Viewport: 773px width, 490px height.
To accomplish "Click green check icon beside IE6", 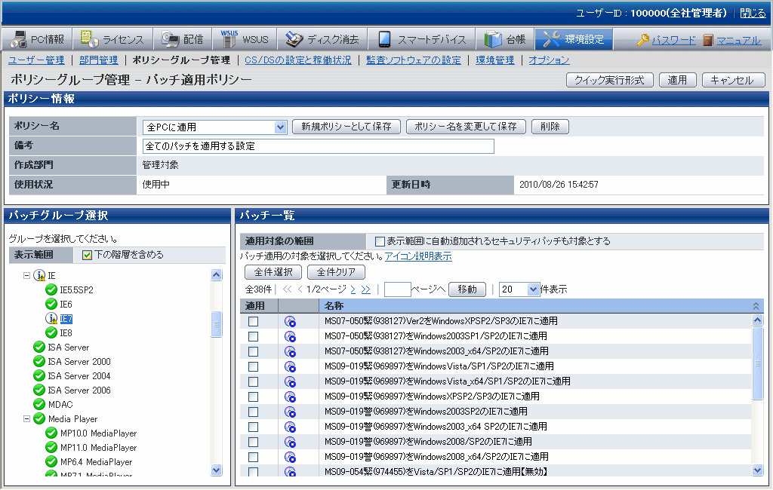I will (51, 304).
